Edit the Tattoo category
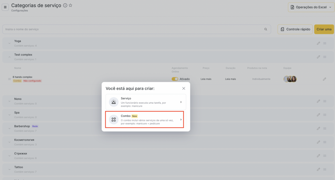 [318, 169]
